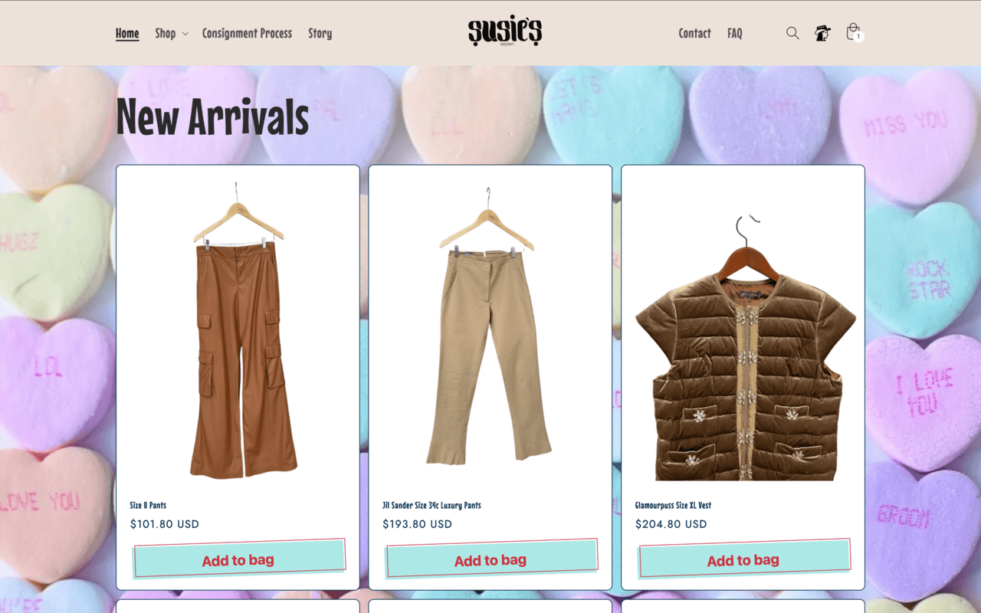The height and width of the screenshot is (613, 981).
Task: Add Jil Sander Luxury Pants to bag
Action: [x=490, y=559]
